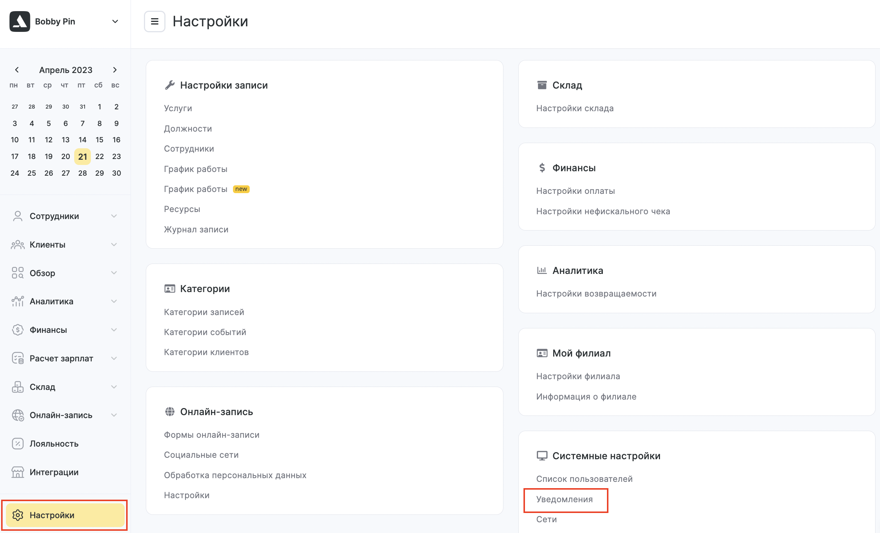
Task: Open Журнал записи link
Action: click(196, 229)
